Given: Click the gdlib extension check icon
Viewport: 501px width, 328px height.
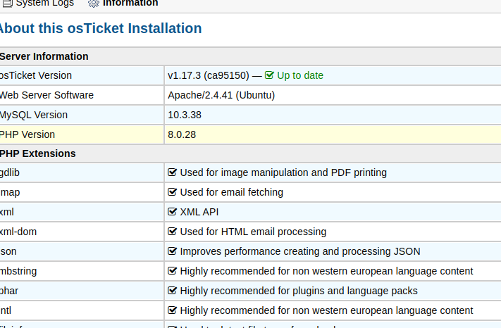Looking at the screenshot, I should point(172,172).
